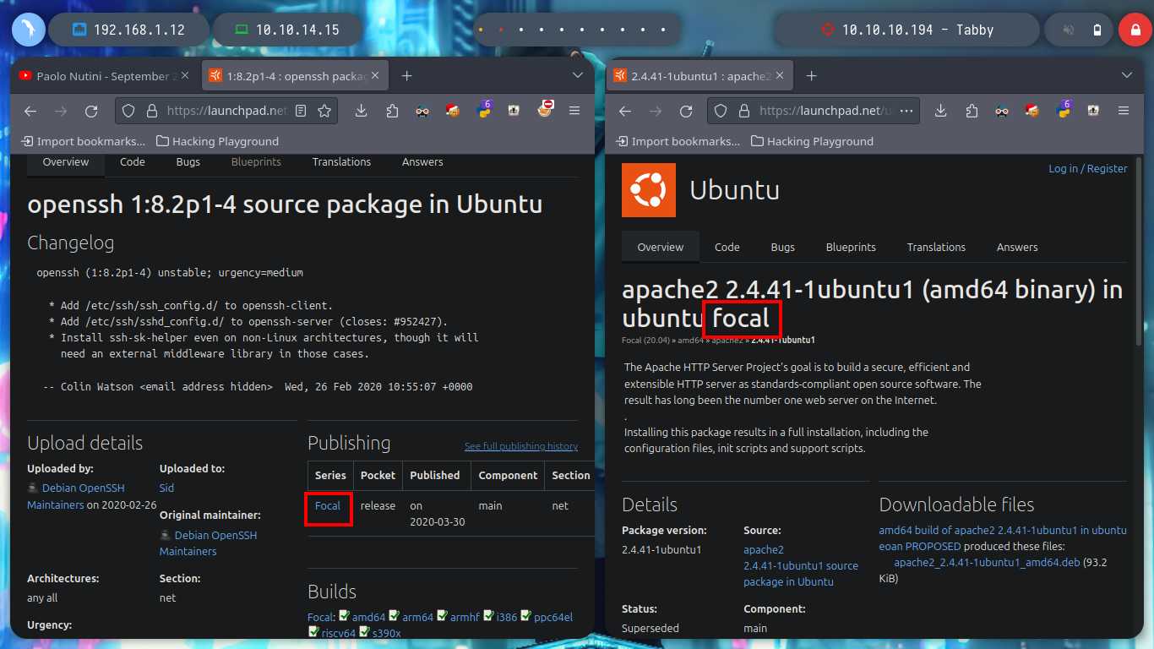Click the shield icon in right address bar
The image size is (1154, 649).
[721, 111]
